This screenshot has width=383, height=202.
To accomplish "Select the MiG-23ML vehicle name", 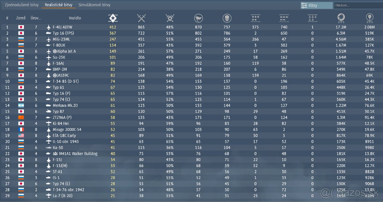I will [61, 39].
